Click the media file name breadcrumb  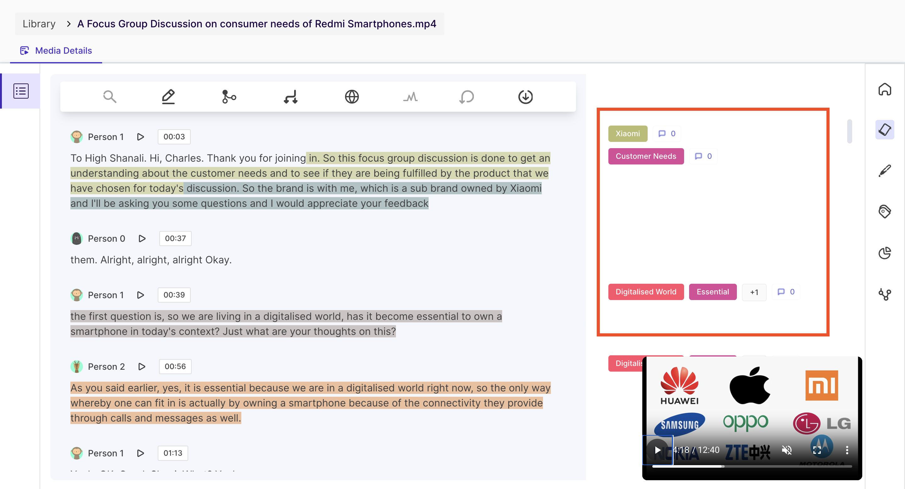(256, 24)
